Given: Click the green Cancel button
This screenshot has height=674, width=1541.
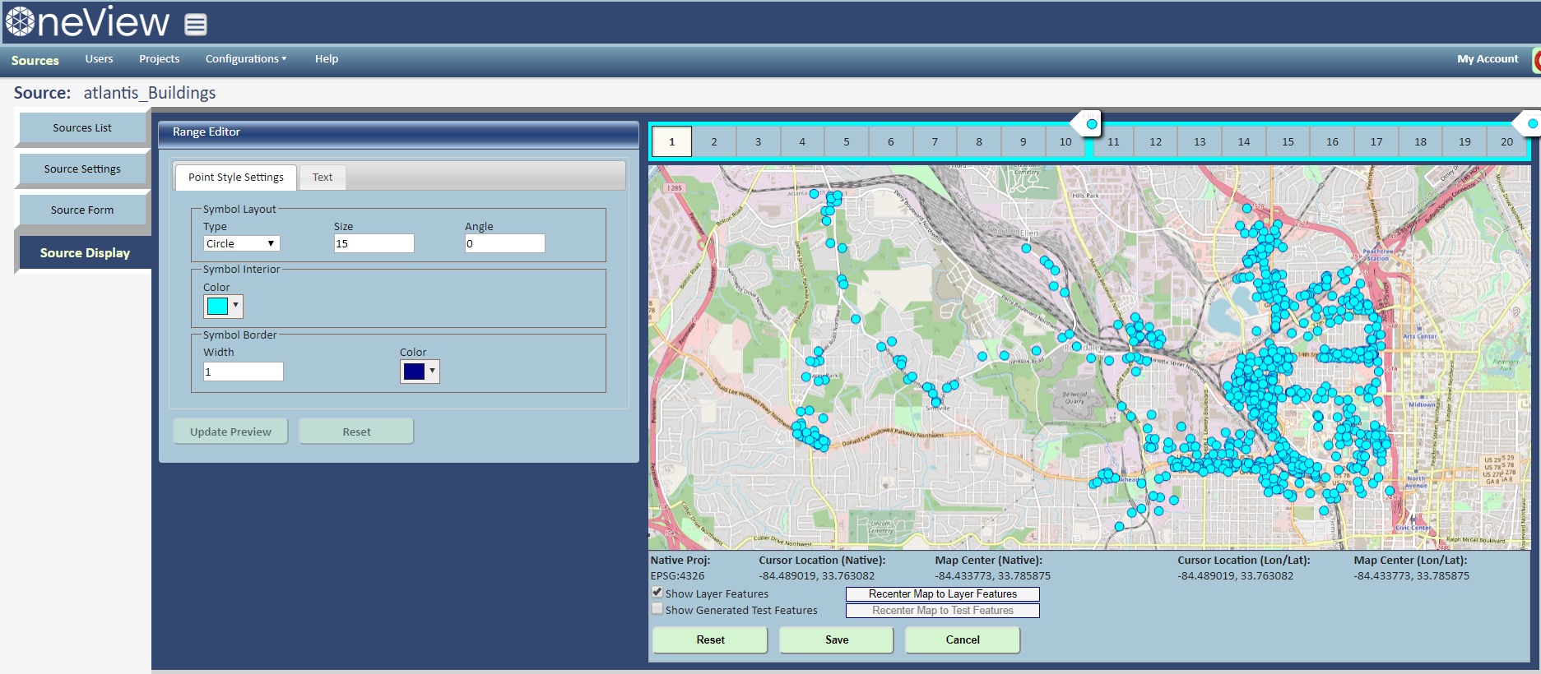Looking at the screenshot, I should pos(963,639).
